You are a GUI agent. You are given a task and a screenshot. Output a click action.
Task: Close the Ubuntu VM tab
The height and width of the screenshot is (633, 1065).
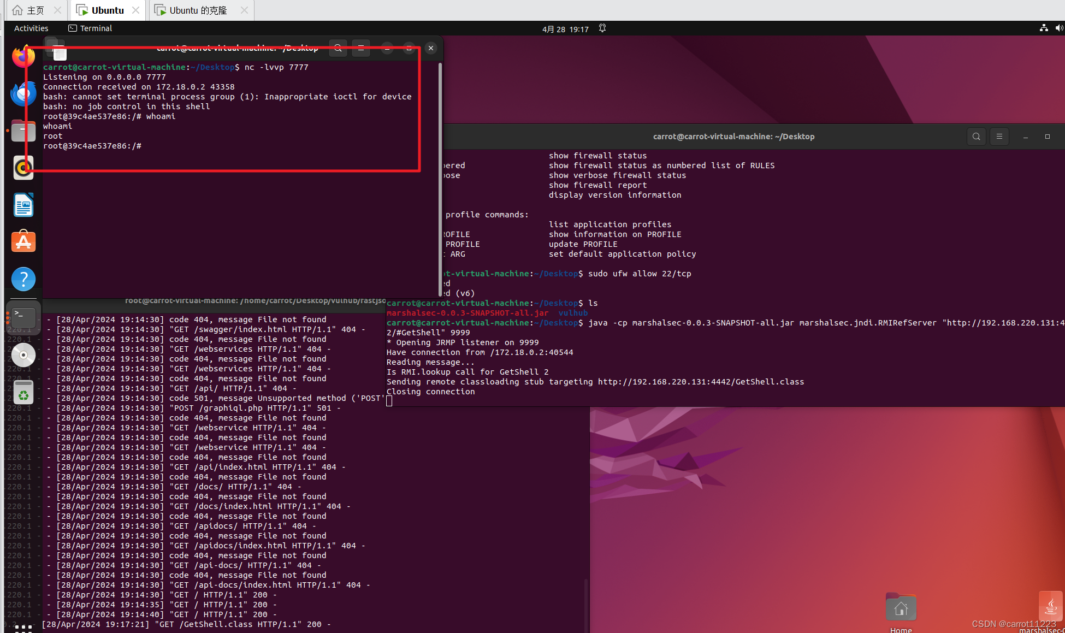[136, 10]
